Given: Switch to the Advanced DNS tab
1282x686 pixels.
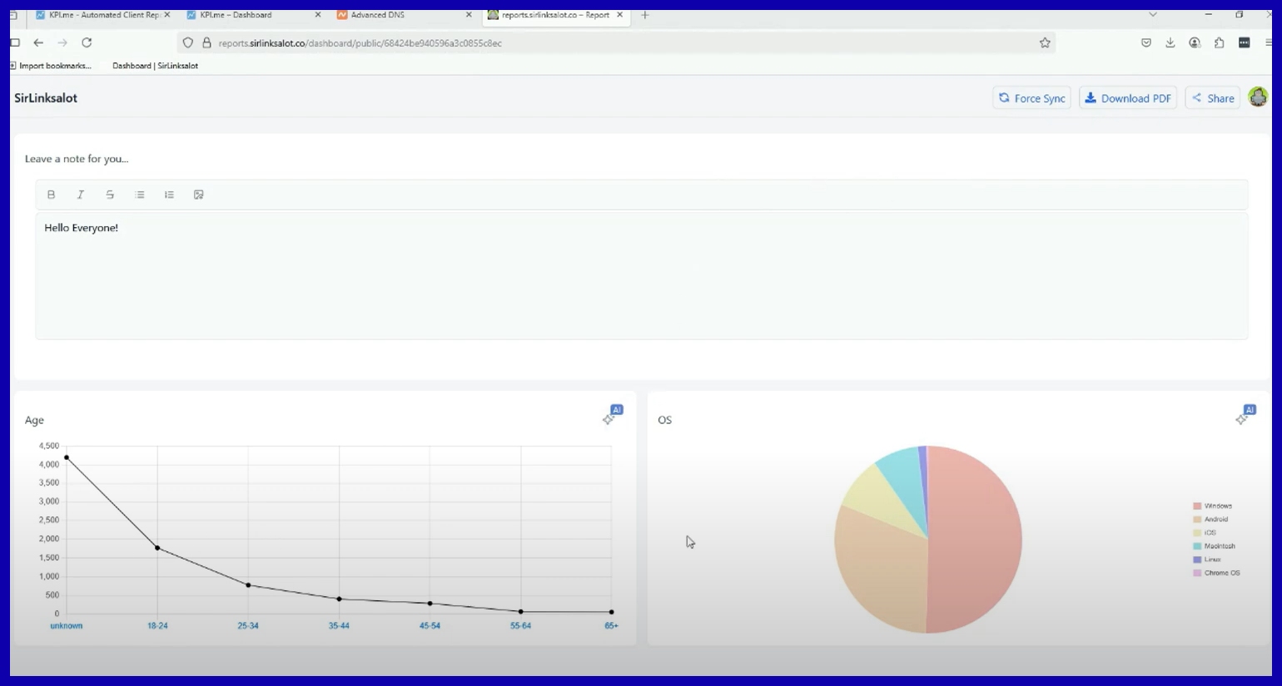Looking at the screenshot, I should (x=400, y=15).
